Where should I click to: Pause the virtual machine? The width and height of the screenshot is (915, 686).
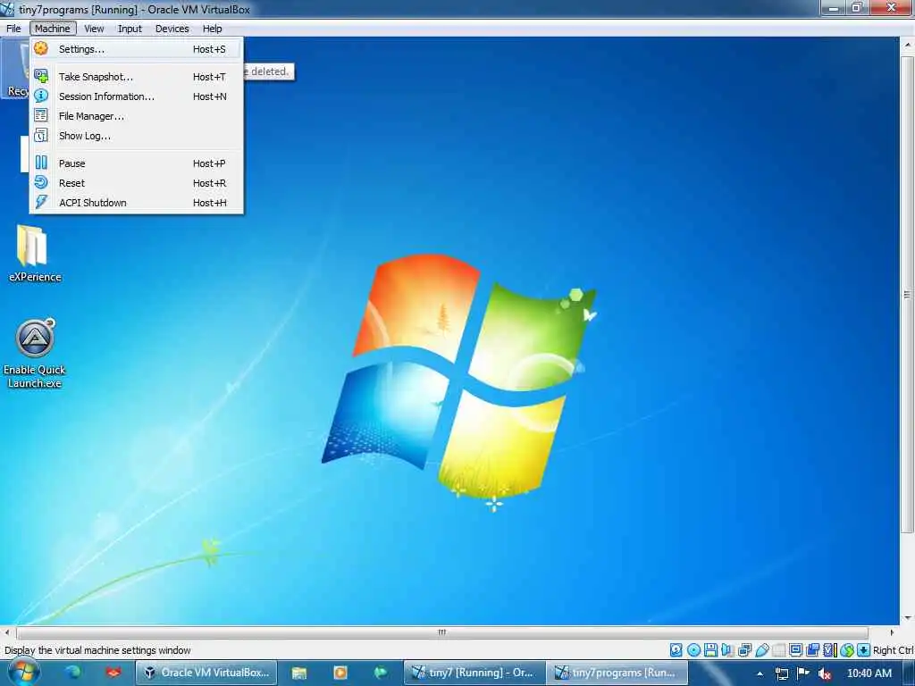(136, 163)
